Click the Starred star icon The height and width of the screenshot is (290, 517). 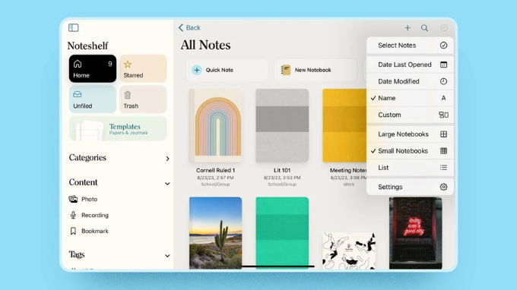click(x=128, y=65)
